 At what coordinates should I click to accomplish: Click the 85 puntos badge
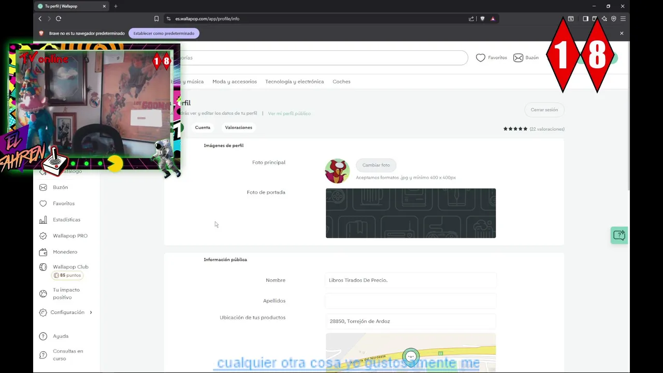tap(66, 276)
